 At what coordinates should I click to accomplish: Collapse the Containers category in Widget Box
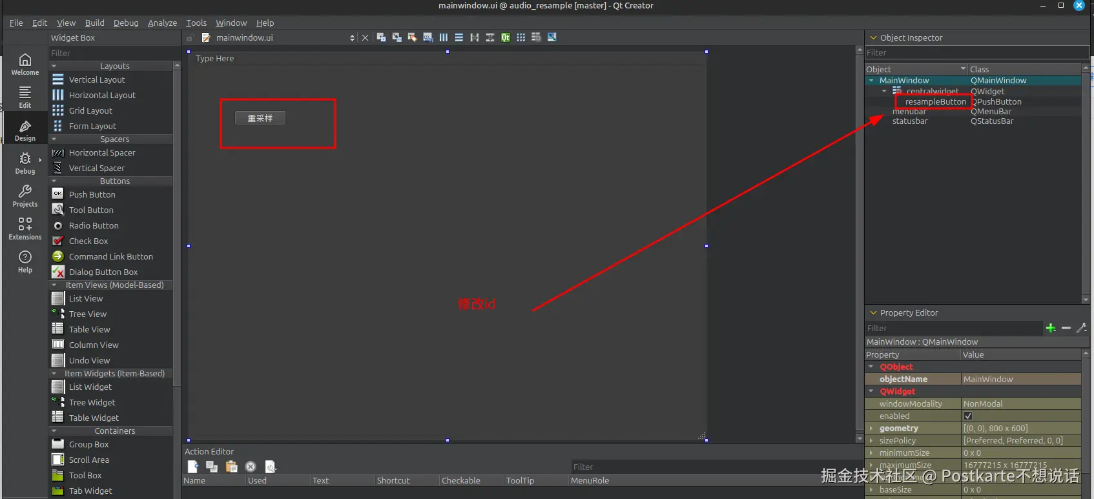[54, 431]
